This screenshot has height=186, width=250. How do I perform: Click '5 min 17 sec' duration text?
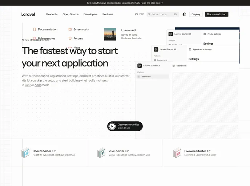pos(124,128)
